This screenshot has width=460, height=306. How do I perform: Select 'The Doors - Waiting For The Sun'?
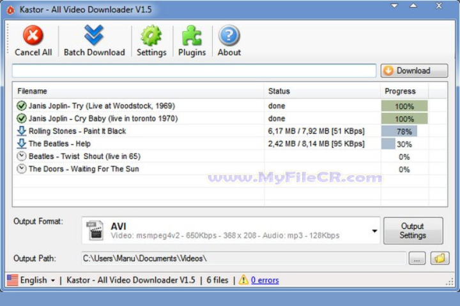tap(84, 169)
